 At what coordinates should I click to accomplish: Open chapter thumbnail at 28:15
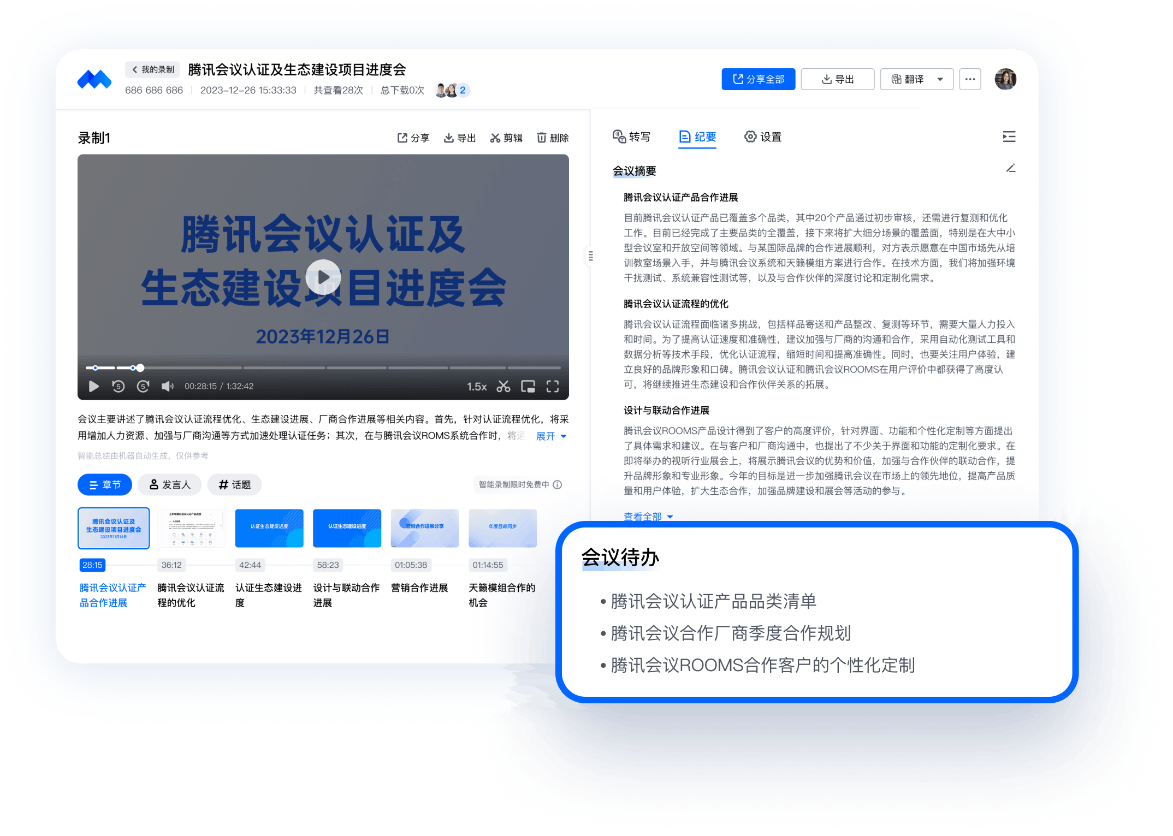click(114, 528)
